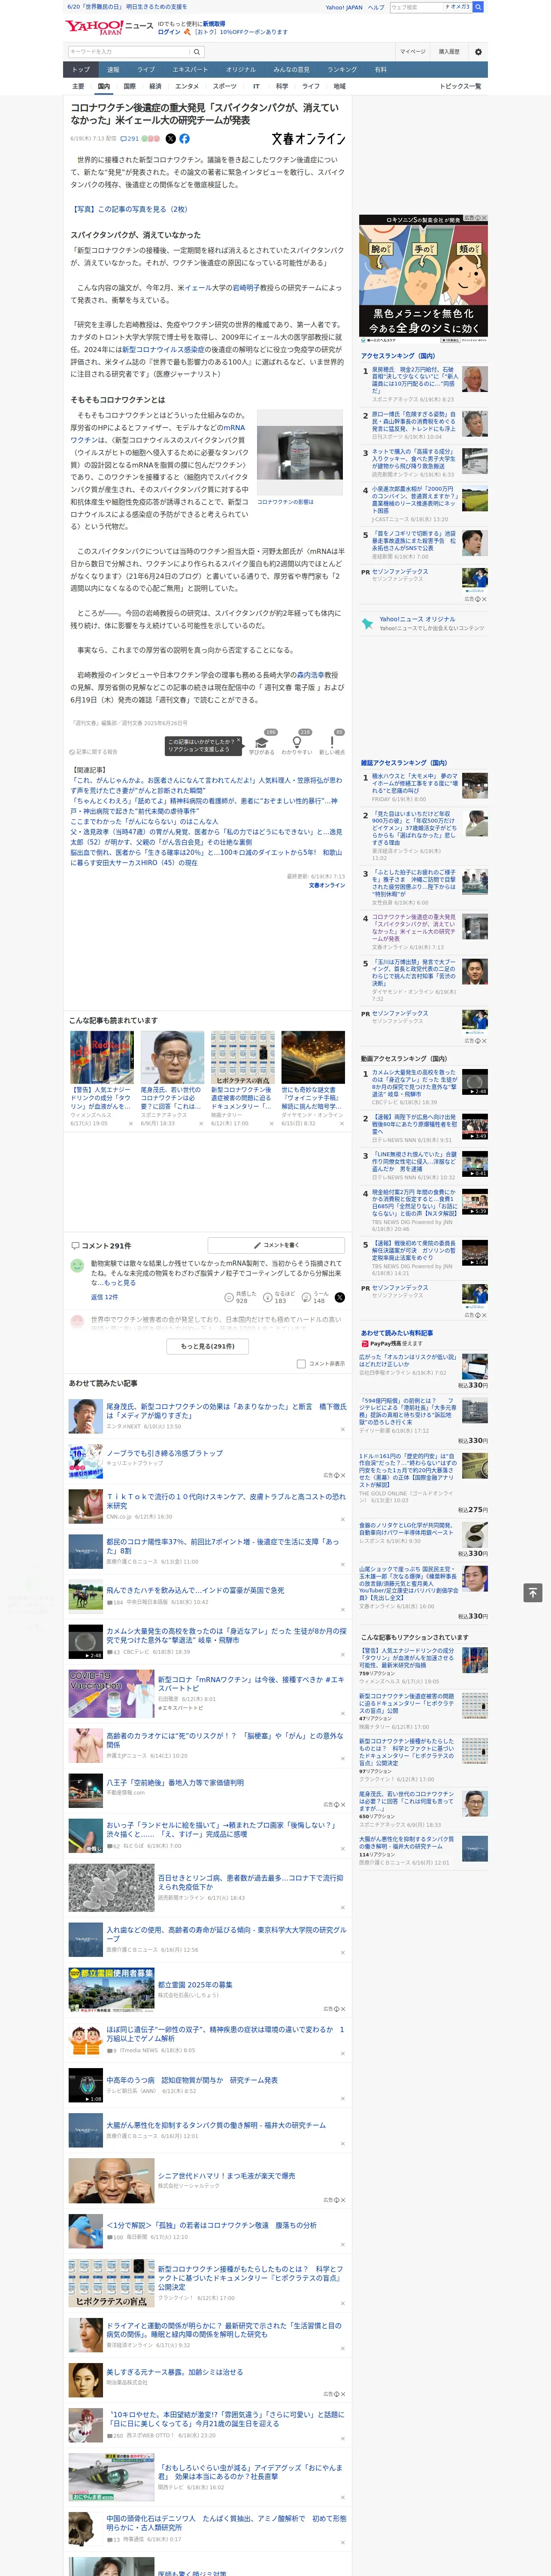The width and height of the screenshot is (551, 2576).
Task: Open settings gear icon in header
Action: [x=478, y=52]
